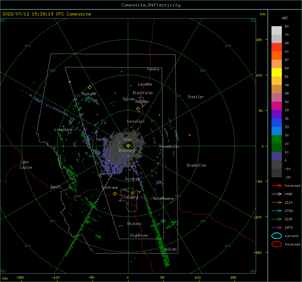Click the red forecast arrow in the legend
Viewport: 302px width, 282px height.
pos(276,185)
